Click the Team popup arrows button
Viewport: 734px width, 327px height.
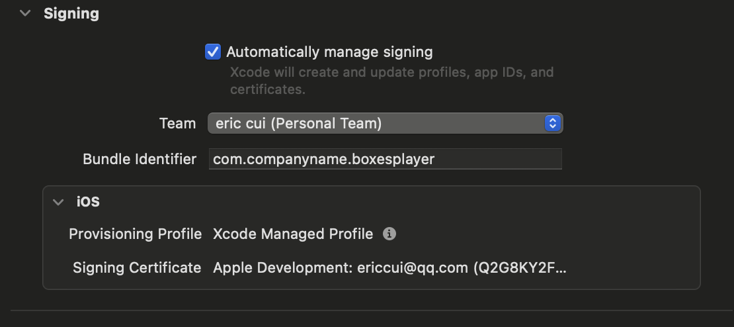tap(552, 123)
